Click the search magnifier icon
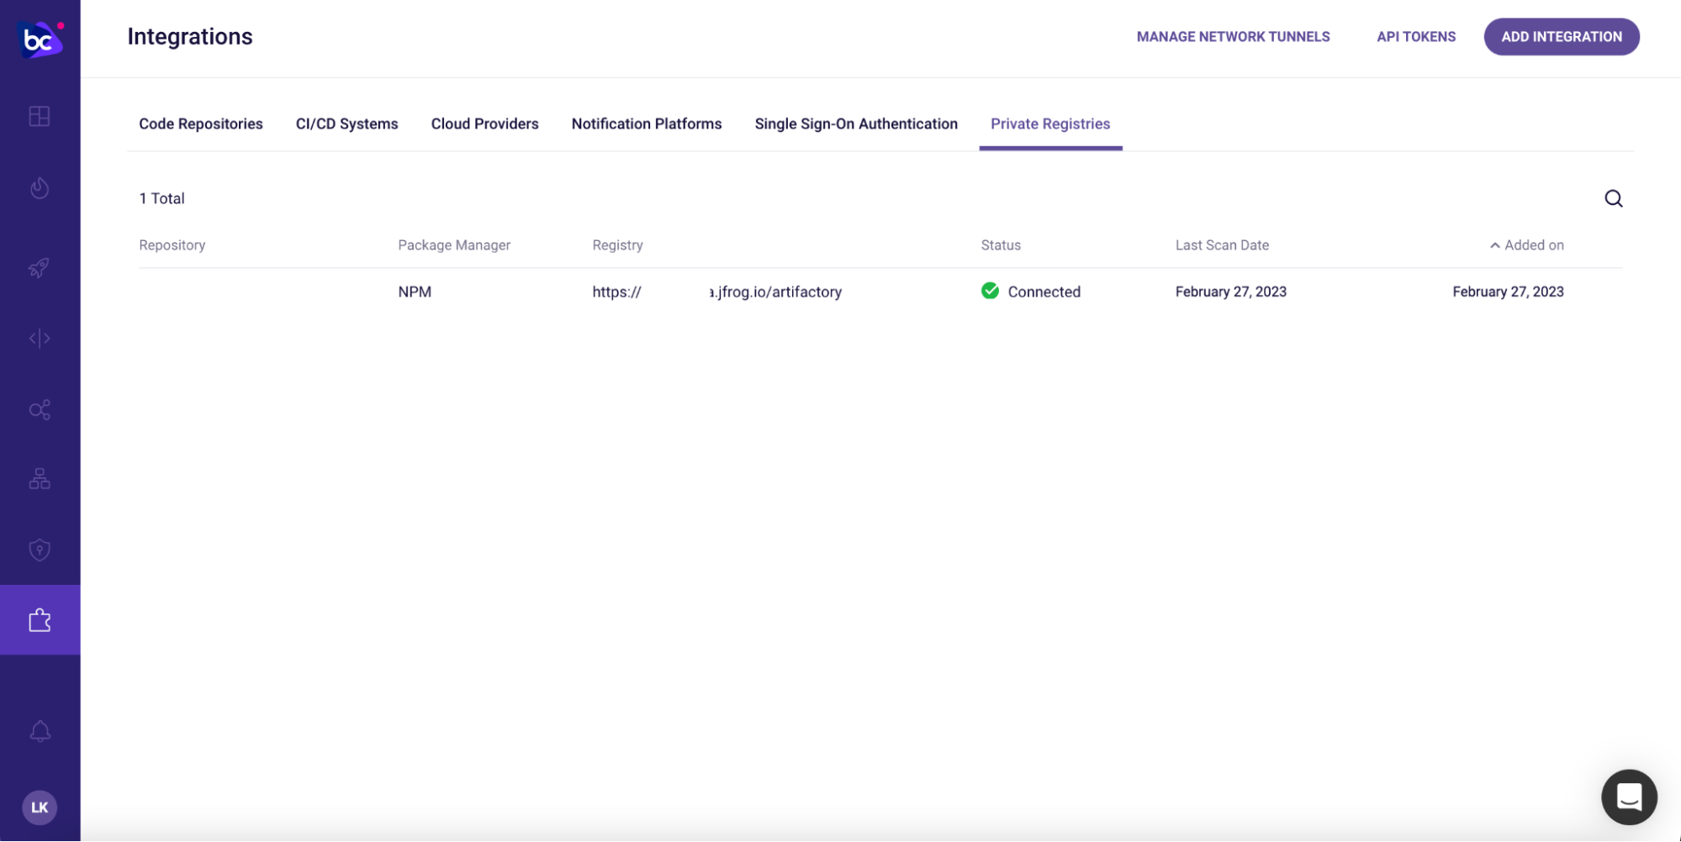 pos(1613,198)
